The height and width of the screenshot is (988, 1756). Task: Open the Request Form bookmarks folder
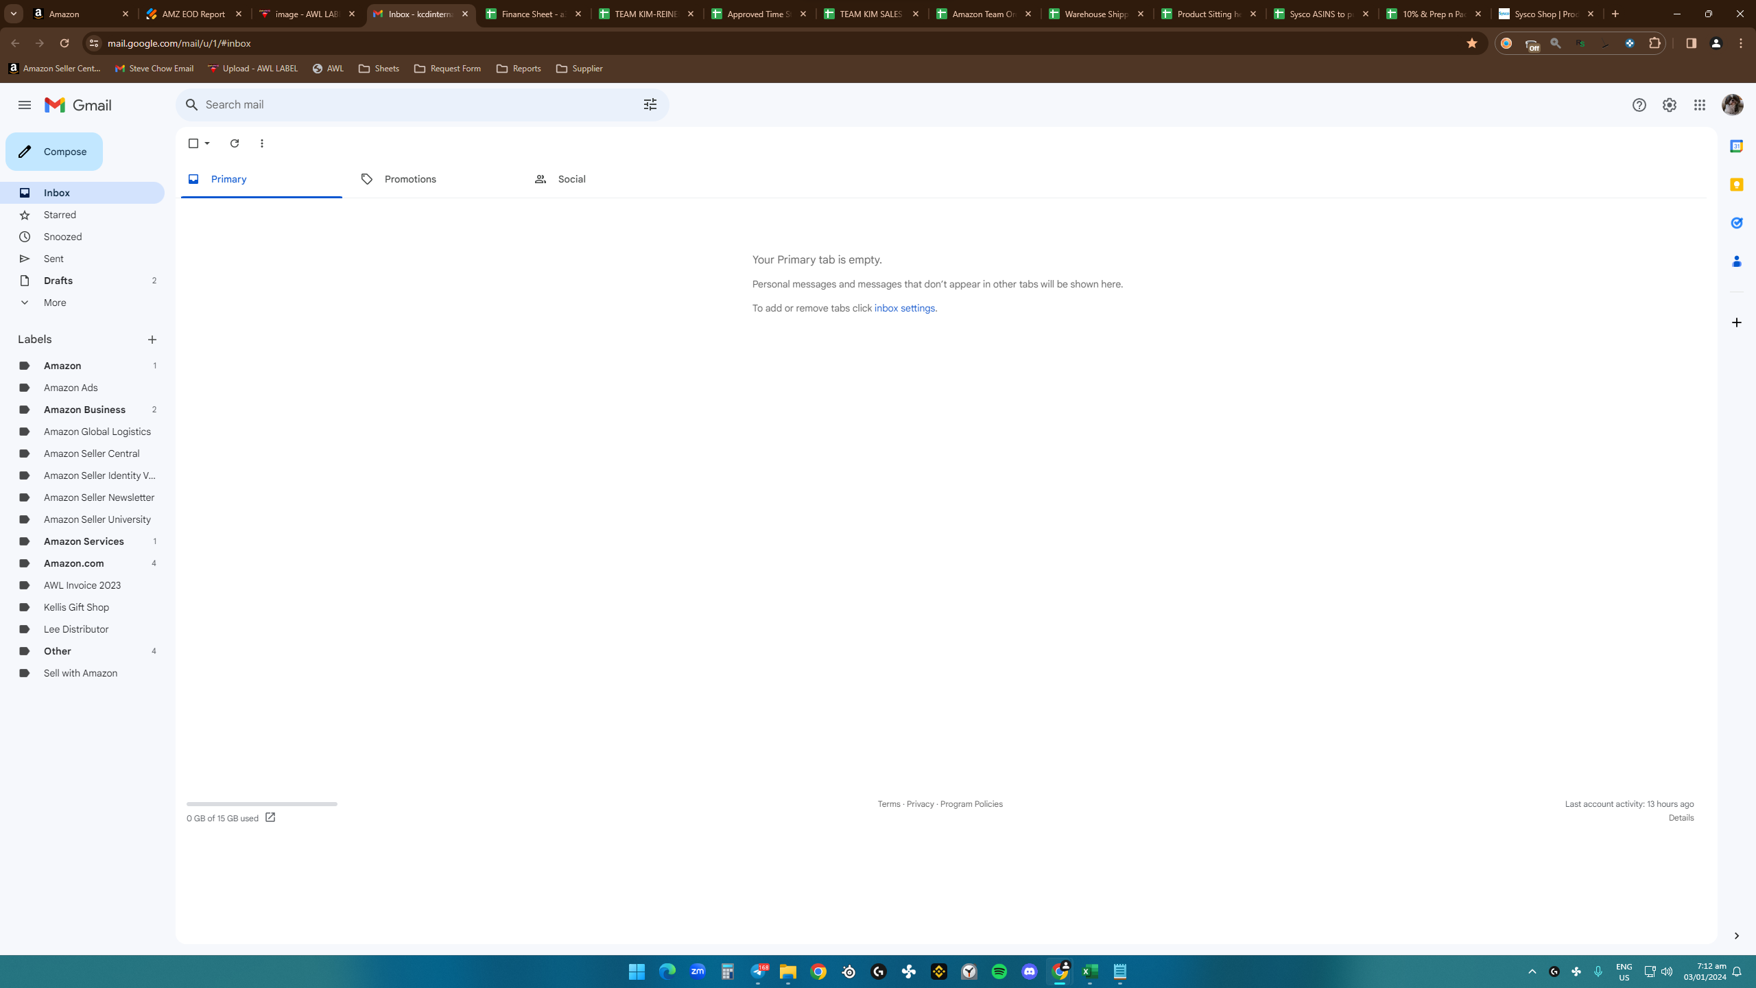[x=447, y=69]
